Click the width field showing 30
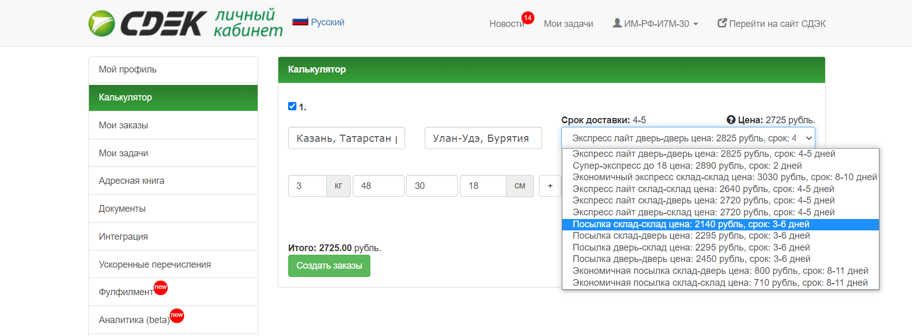Viewport: 912px width, 336px height. [x=432, y=186]
